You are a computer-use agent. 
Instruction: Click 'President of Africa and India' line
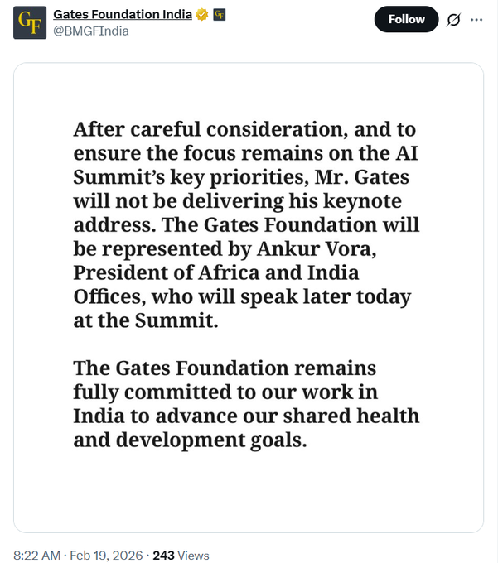pos(215,273)
